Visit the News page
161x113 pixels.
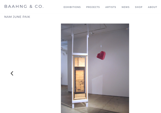(126, 7)
